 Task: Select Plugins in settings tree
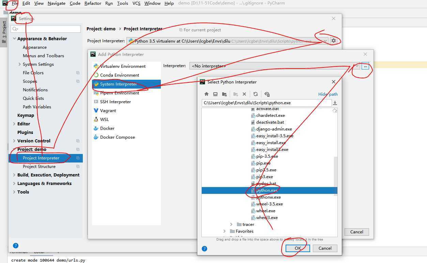coord(25,133)
